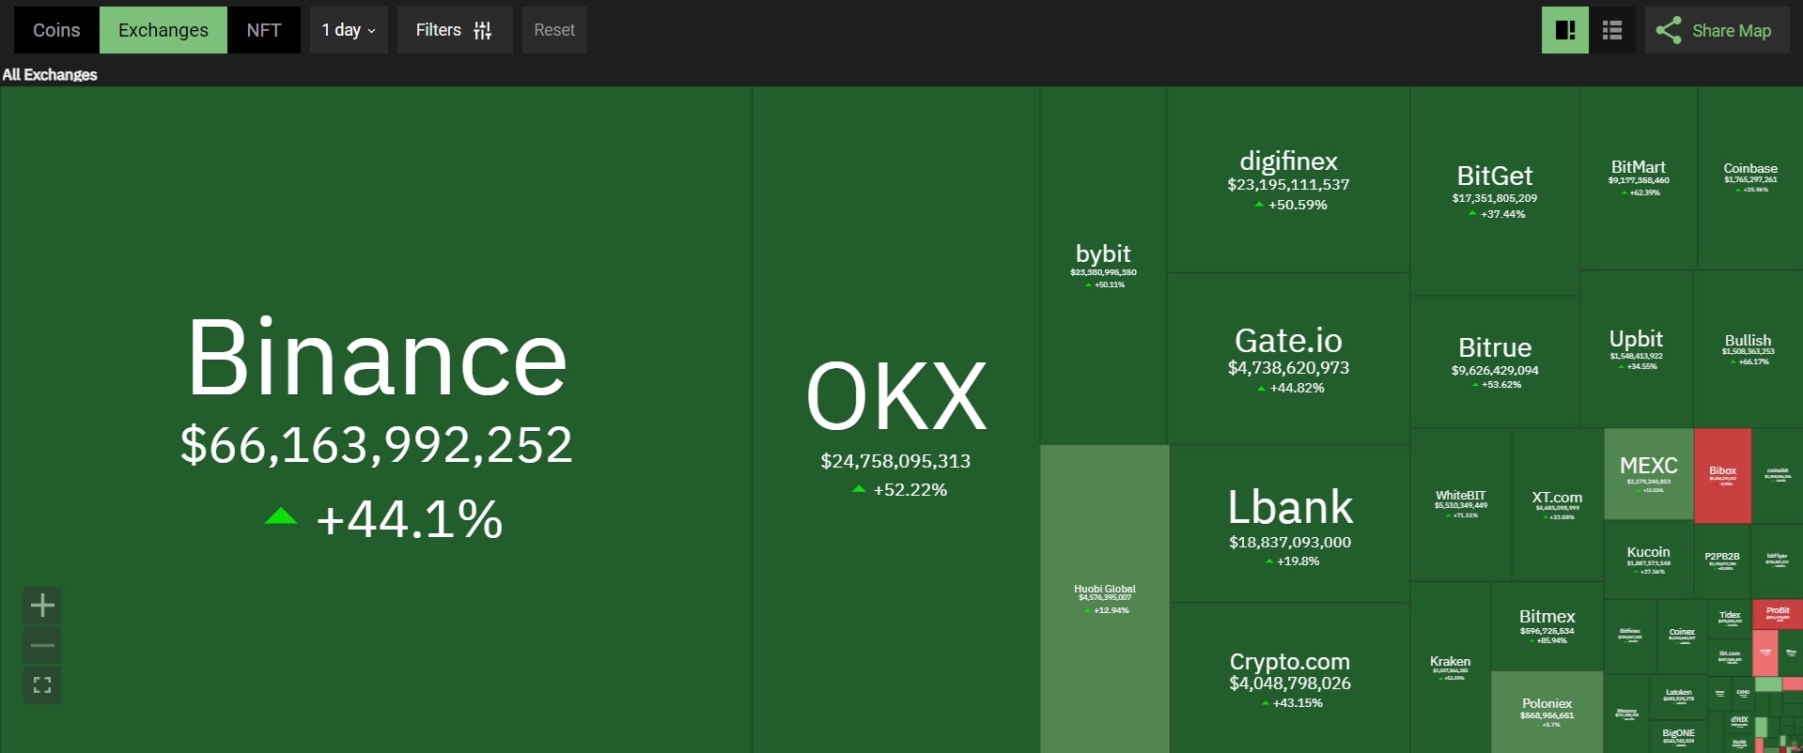The width and height of the screenshot is (1803, 753).
Task: Select the BigONE tile
Action: tap(1678, 736)
